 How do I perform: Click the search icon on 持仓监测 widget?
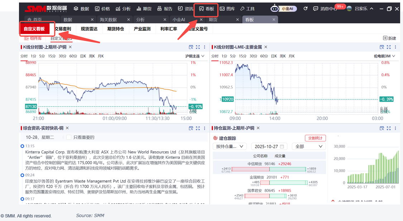382,128
